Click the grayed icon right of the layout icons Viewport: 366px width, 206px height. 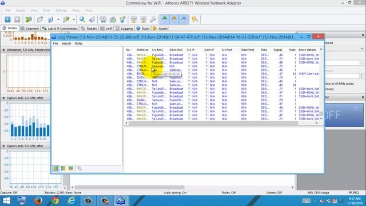(79, 168)
